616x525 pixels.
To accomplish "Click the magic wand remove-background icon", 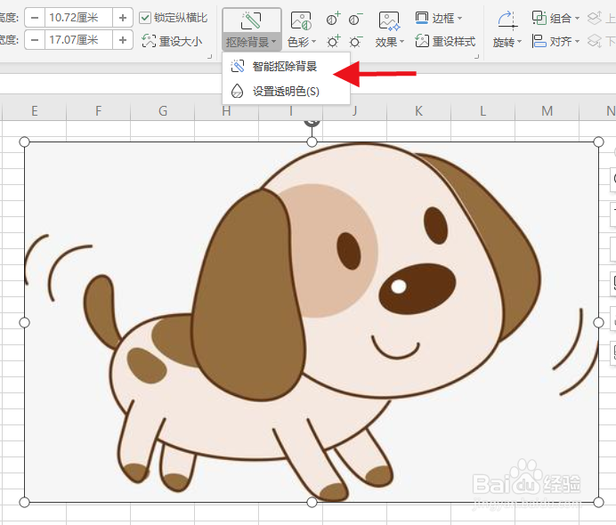I will (x=251, y=20).
